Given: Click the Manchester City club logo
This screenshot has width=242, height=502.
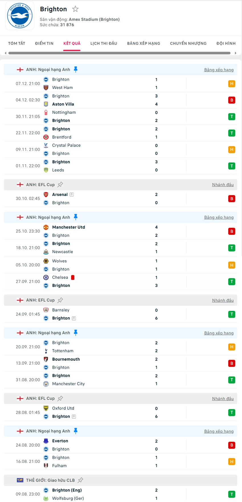Looking at the screenshot, I should (46, 384).
